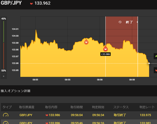Open the 購入オプション詳細 section header
This screenshot has width=157, height=124.
click(x=15, y=91)
